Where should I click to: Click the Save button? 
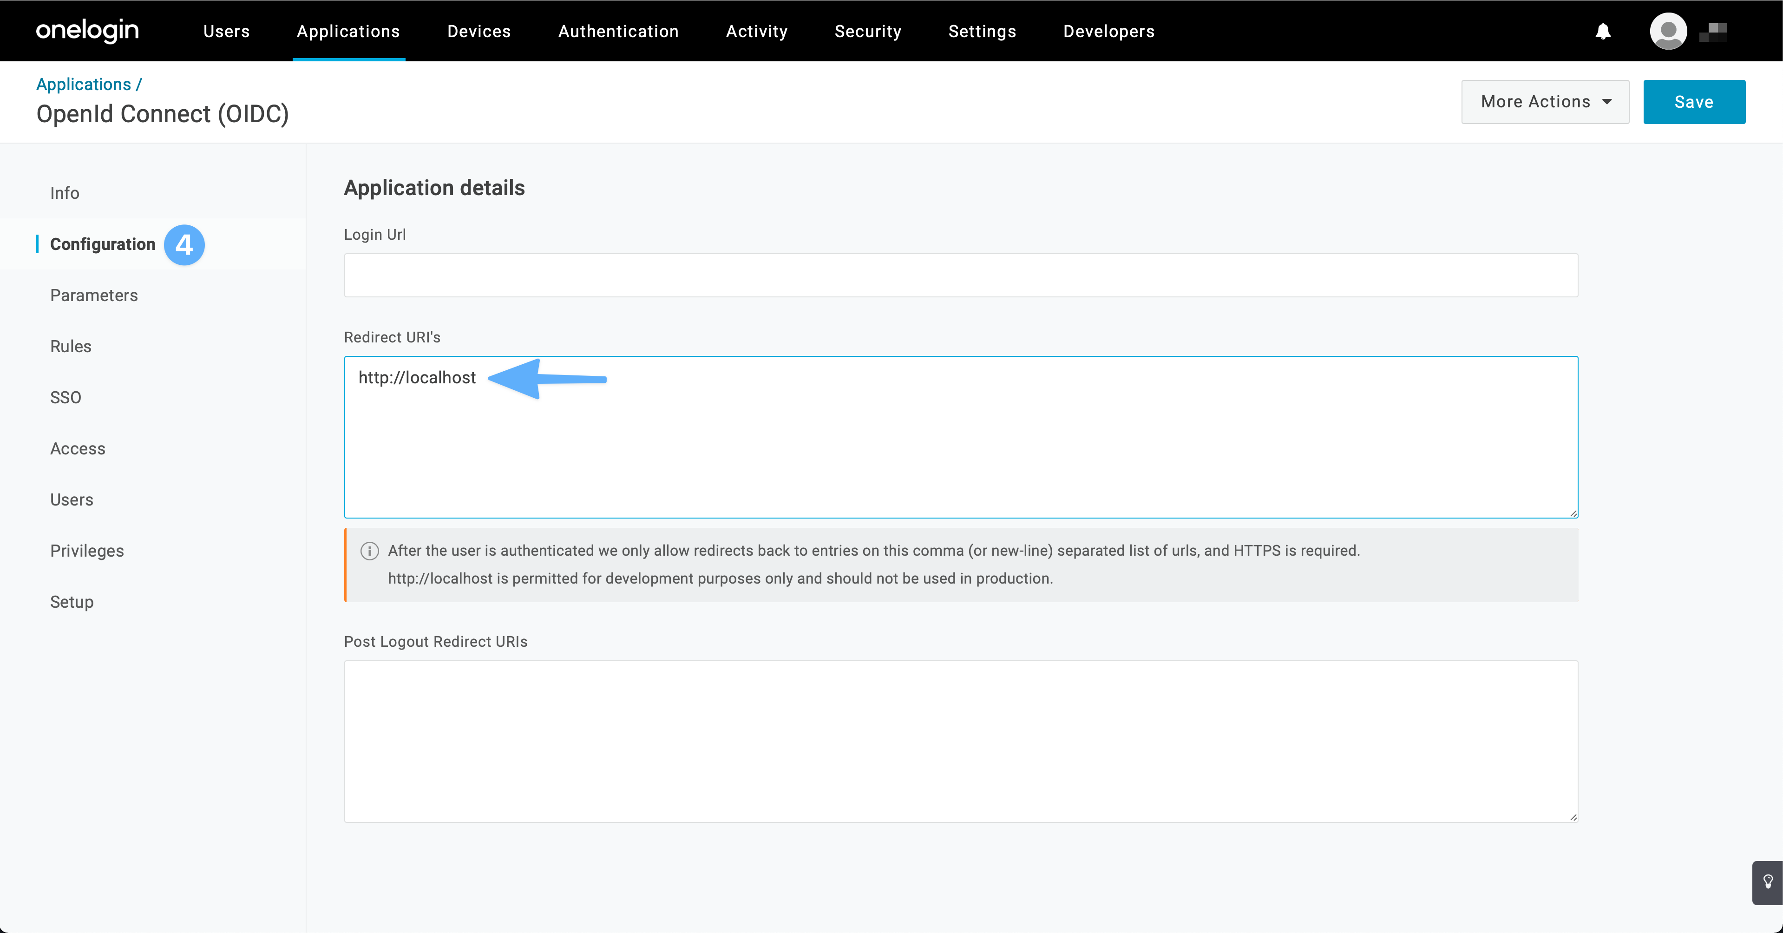tap(1693, 102)
